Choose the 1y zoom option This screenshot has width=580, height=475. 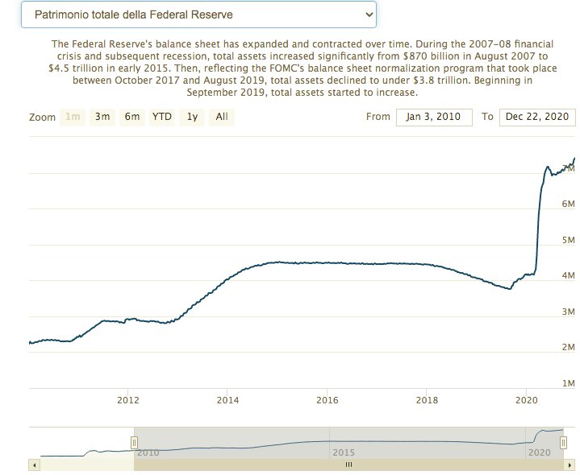point(192,117)
